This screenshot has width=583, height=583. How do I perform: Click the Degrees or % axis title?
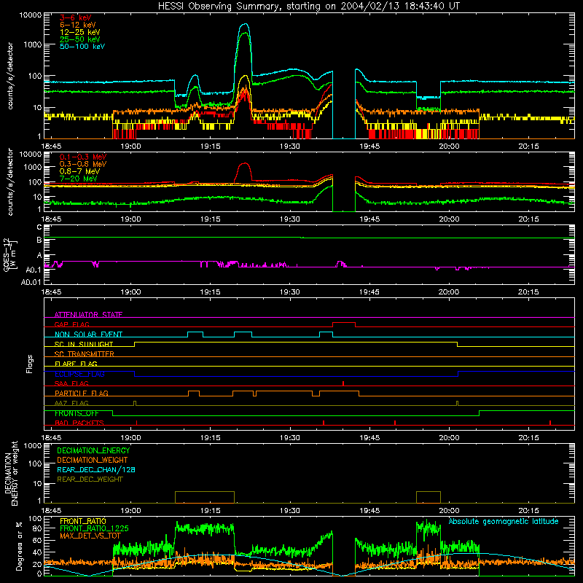(20, 546)
